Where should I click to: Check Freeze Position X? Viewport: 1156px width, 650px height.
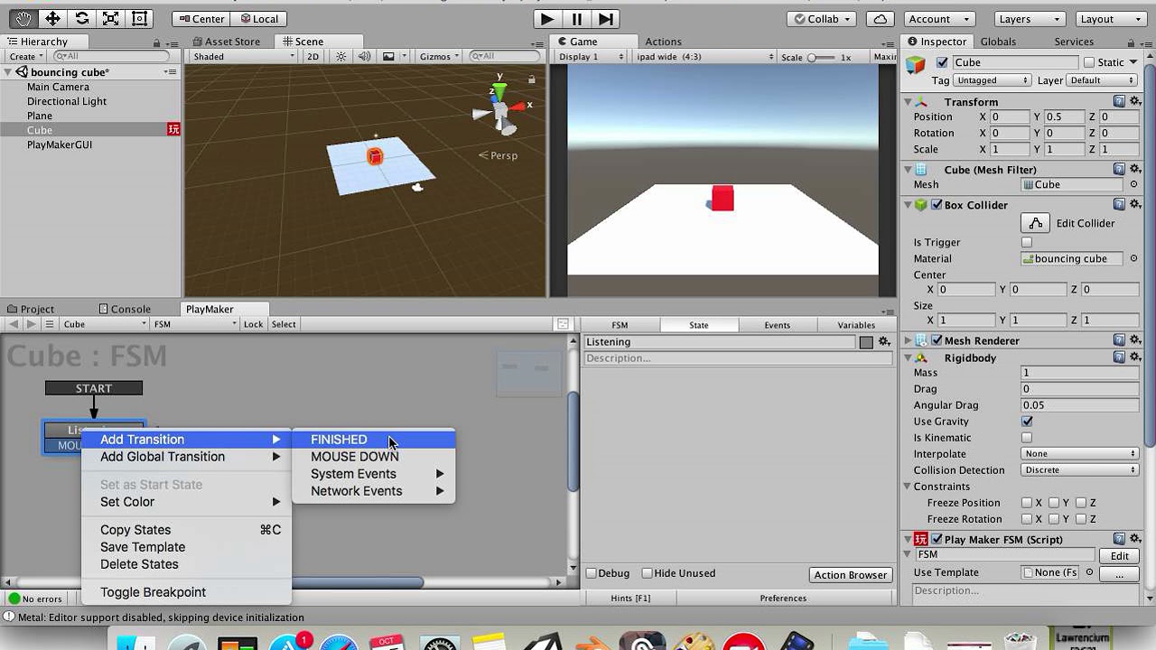[1027, 503]
